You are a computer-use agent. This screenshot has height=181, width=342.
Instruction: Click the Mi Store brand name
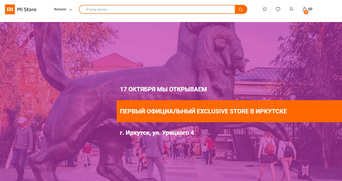pyautogui.click(x=27, y=9)
